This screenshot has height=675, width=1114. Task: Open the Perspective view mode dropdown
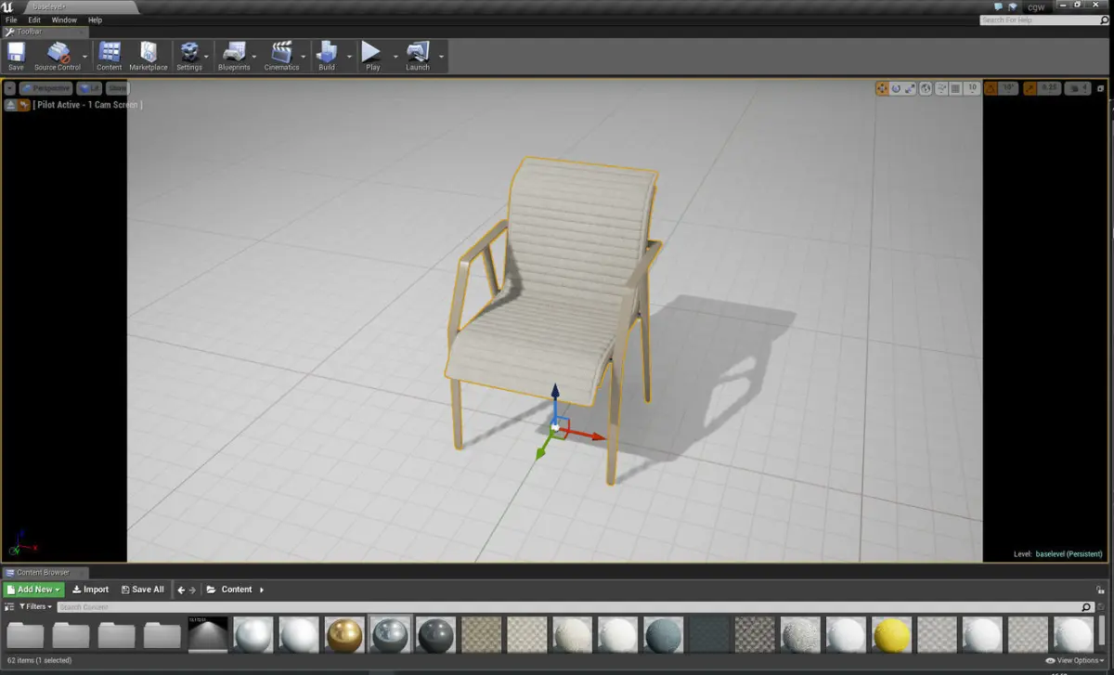pyautogui.click(x=46, y=88)
